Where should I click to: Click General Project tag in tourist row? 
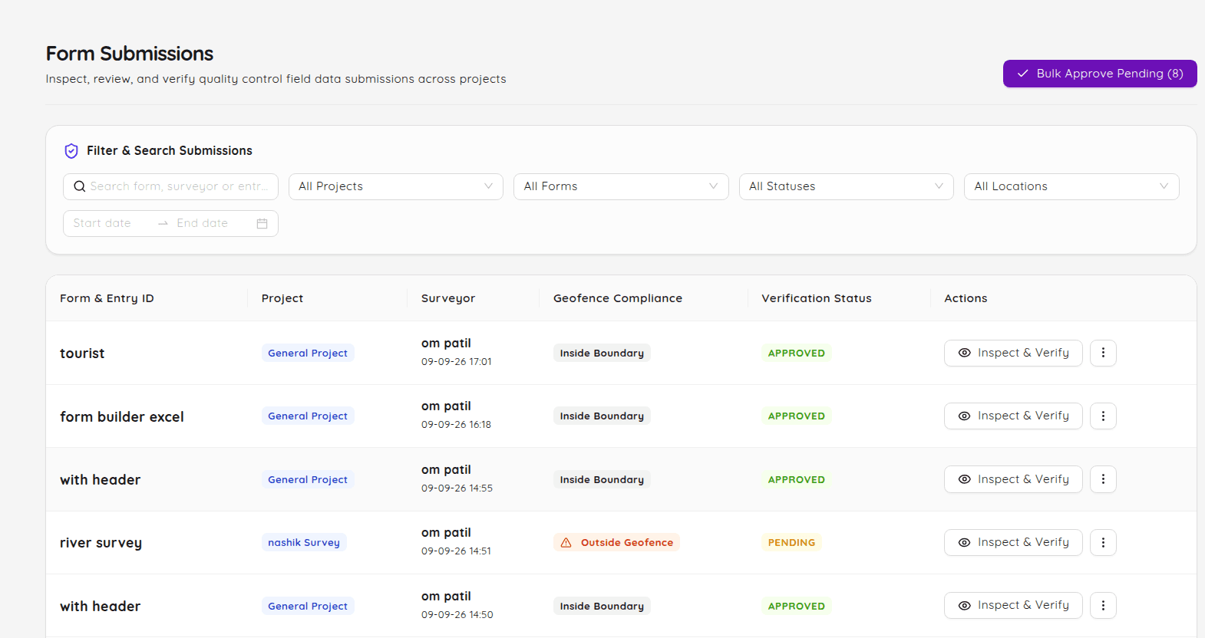tap(308, 353)
